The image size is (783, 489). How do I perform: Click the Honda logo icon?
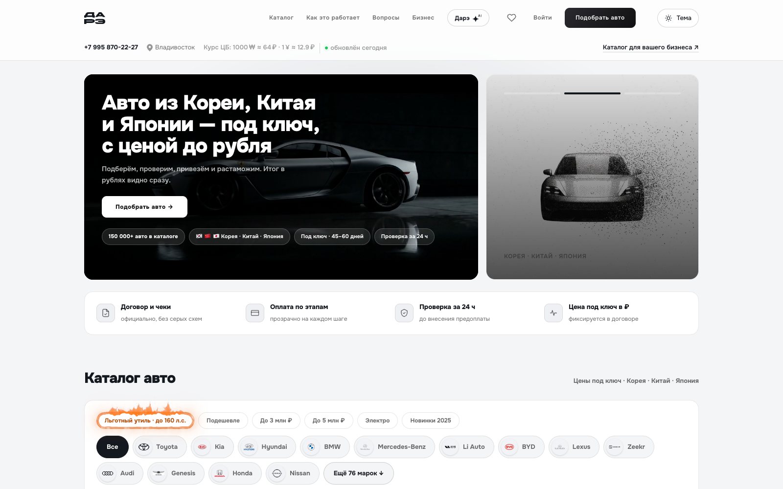[x=220, y=473]
